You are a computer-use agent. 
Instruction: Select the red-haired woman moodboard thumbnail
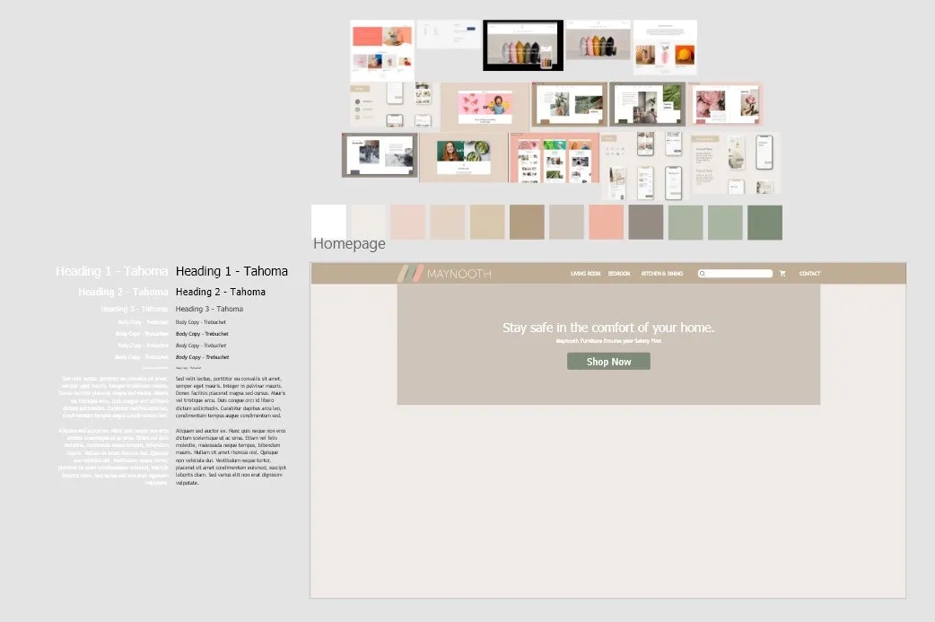[463, 158]
